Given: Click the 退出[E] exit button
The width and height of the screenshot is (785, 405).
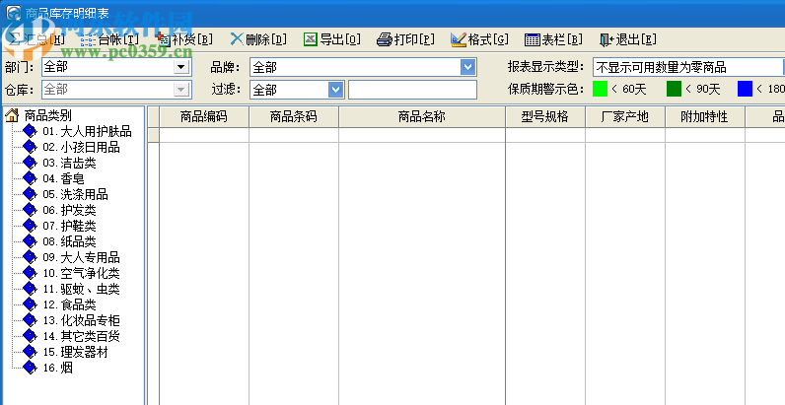Looking at the screenshot, I should point(628,39).
